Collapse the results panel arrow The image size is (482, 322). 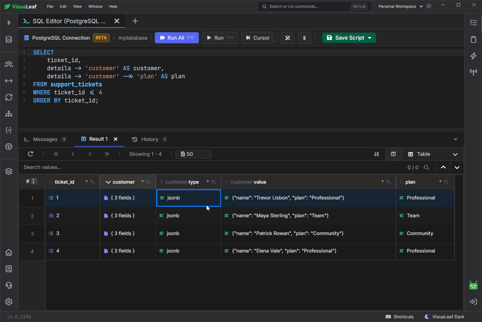[455, 139]
